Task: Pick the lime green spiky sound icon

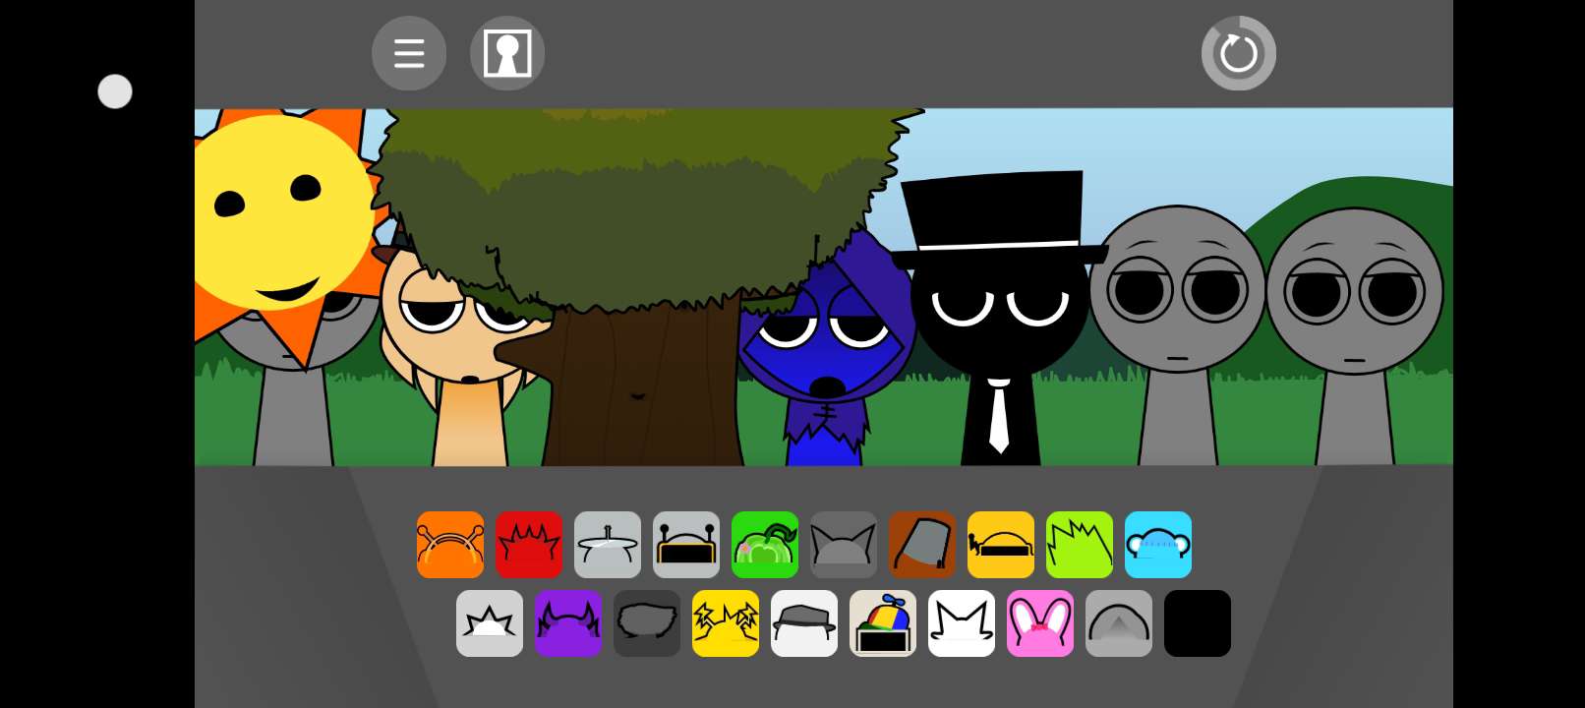Action: tap(1080, 545)
